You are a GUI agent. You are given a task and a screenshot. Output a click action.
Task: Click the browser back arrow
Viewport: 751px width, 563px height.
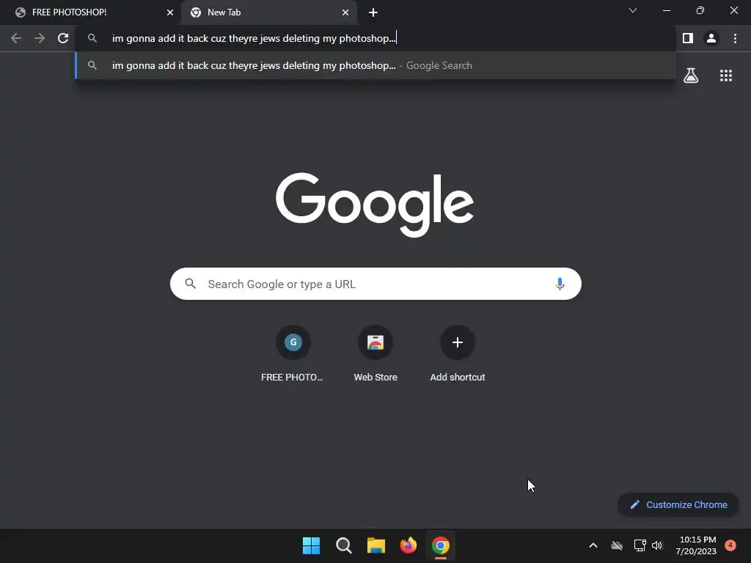pos(16,38)
